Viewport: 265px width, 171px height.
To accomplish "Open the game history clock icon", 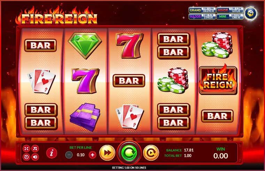I will (26, 157).
